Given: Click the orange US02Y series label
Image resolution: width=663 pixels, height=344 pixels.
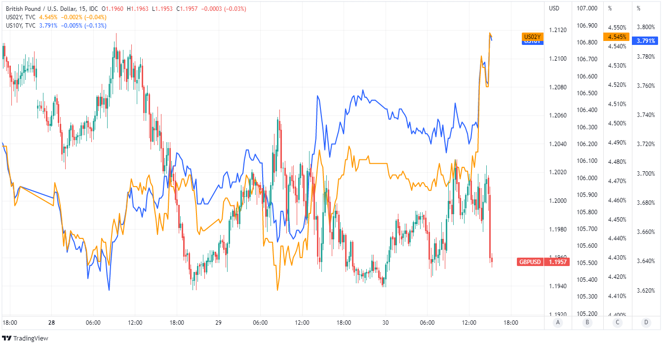Looking at the screenshot, I should [533, 37].
